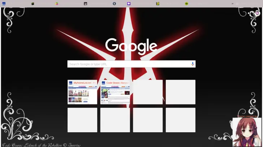Open the second bookmark with black icon
The image size is (263, 147).
coord(33,4)
